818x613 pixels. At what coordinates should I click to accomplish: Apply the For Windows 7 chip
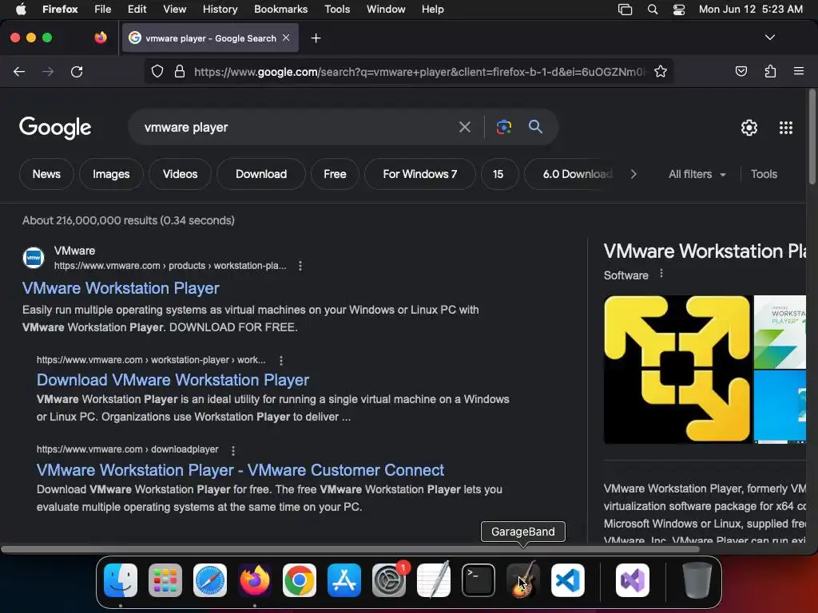(x=420, y=174)
